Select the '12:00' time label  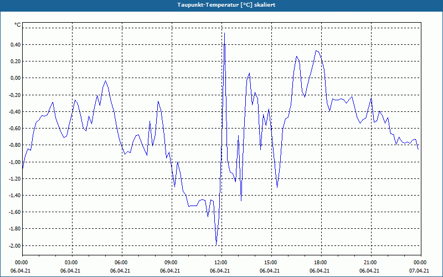coord(222,263)
